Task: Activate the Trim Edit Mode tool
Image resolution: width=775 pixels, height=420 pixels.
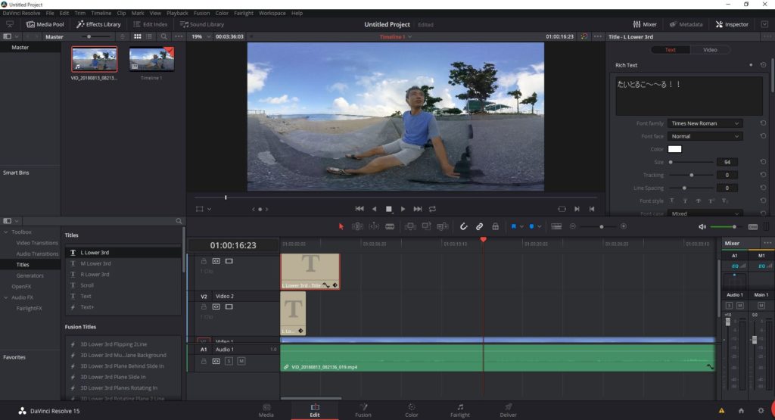Action: pos(357,226)
